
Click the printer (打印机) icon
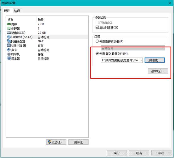[x=9, y=54]
